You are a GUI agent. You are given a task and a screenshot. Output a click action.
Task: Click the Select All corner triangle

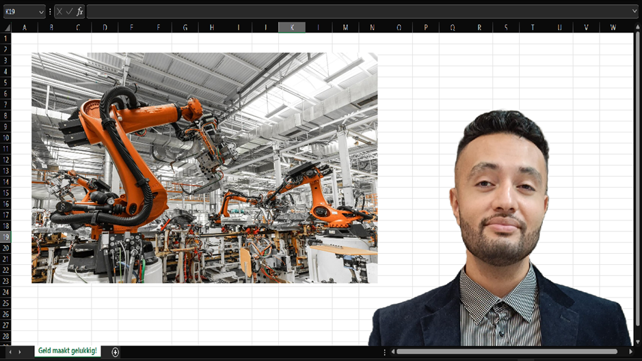tap(6, 27)
